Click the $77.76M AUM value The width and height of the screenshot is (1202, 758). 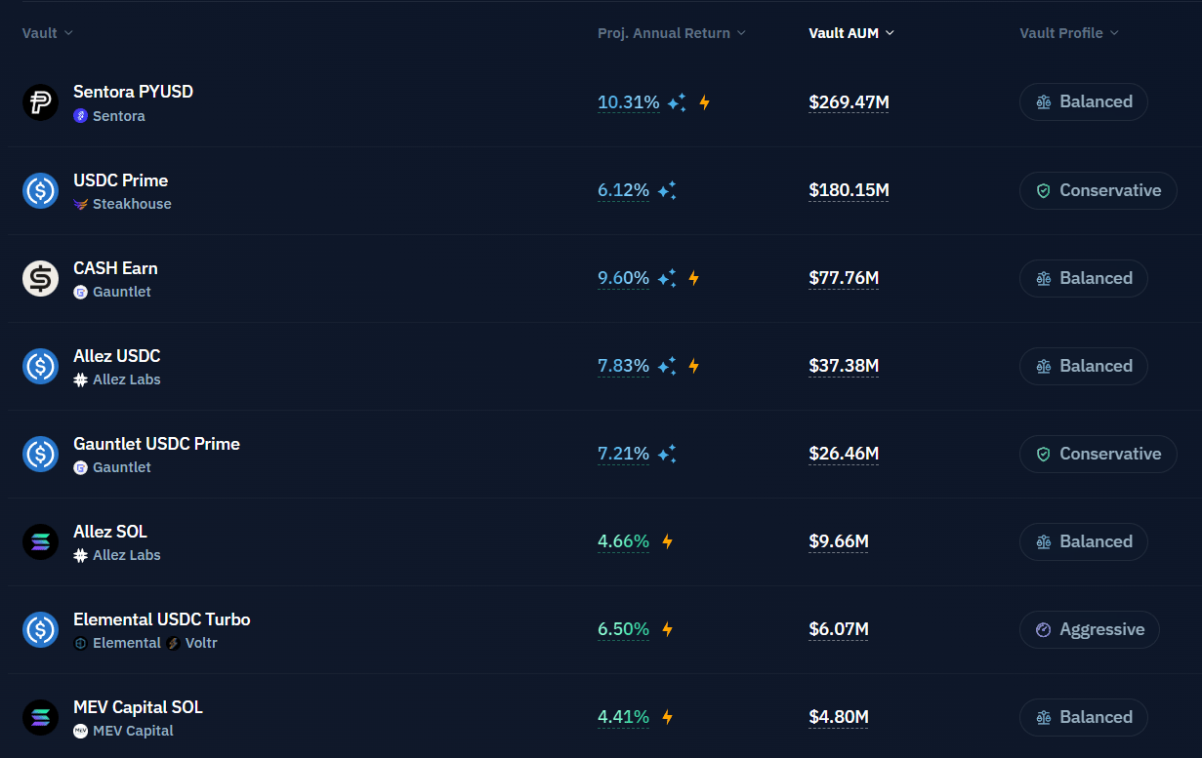[x=844, y=278]
